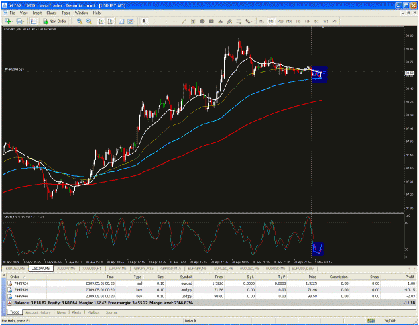This screenshot has width=419, height=325.
Task: Open the Help menu
Action: pyautogui.click(x=97, y=13)
